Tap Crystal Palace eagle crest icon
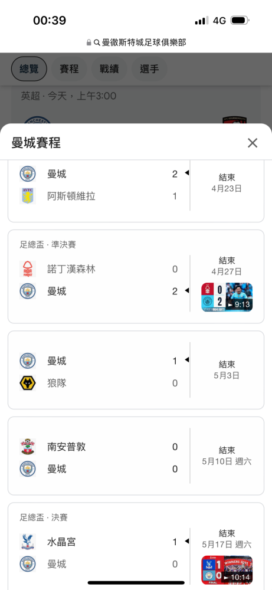Viewport: 272px width, 590px height. (x=28, y=542)
